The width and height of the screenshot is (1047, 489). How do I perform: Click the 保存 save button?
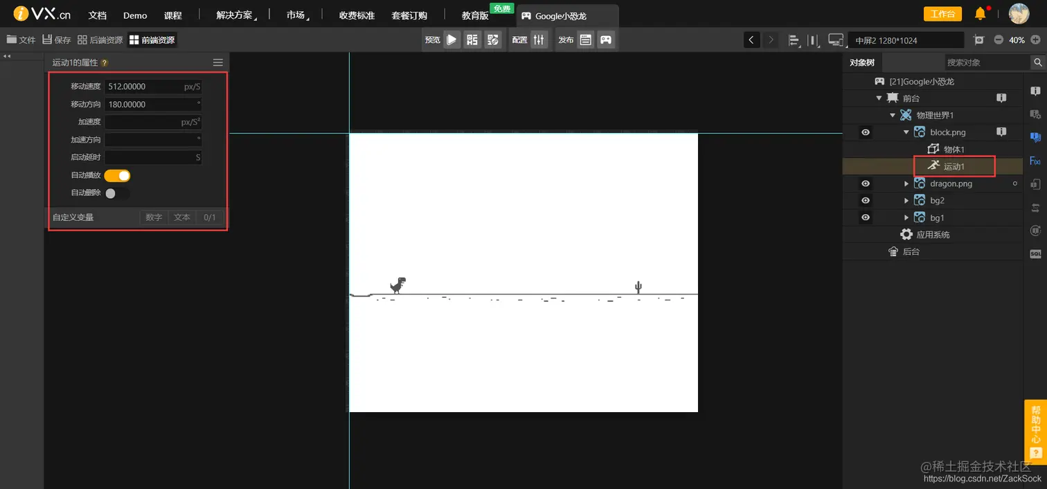pyautogui.click(x=57, y=40)
